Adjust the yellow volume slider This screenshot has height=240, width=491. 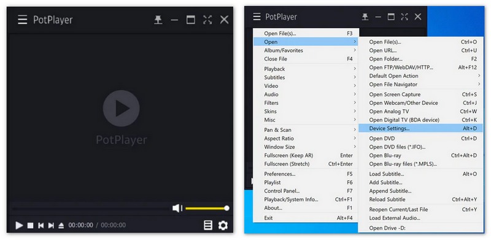tap(207, 208)
